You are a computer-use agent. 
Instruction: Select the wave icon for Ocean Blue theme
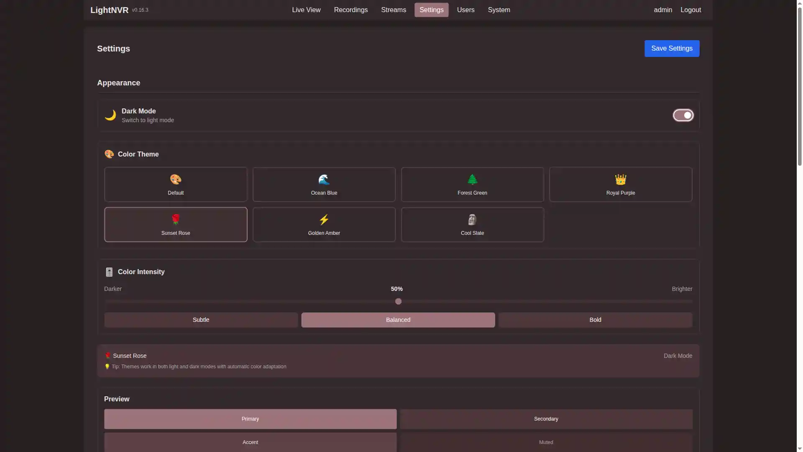324,180
